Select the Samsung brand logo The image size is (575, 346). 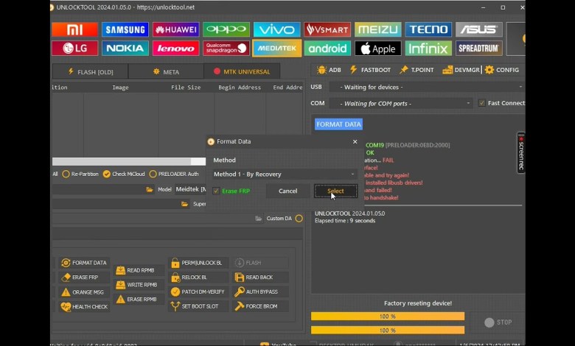[125, 29]
